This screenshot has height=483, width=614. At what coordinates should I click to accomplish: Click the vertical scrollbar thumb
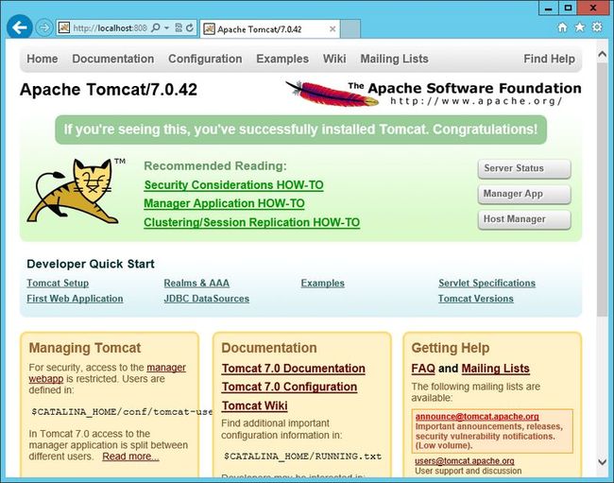[603, 189]
